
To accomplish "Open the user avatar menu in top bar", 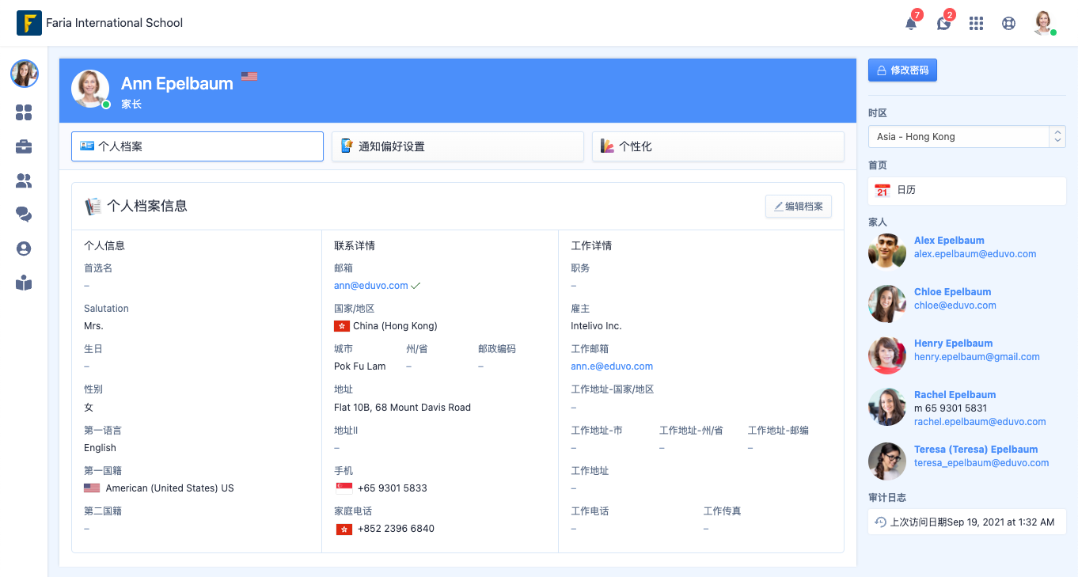I will pos(1044,23).
